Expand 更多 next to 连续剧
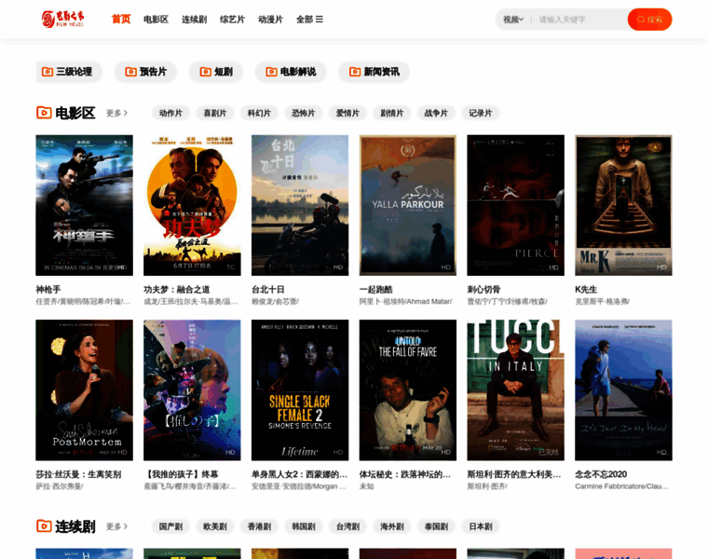 (x=116, y=526)
